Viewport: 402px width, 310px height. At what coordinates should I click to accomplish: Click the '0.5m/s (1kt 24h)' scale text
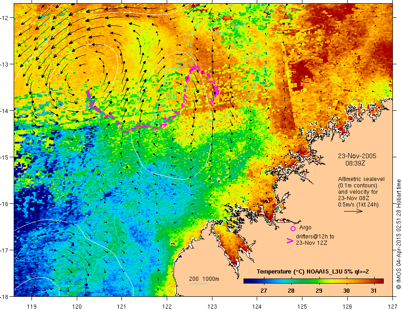[x=358, y=205]
